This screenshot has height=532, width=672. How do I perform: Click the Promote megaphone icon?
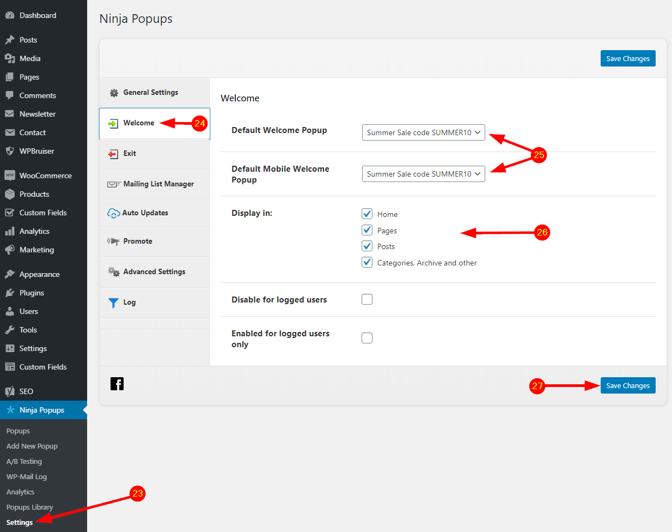tap(113, 241)
